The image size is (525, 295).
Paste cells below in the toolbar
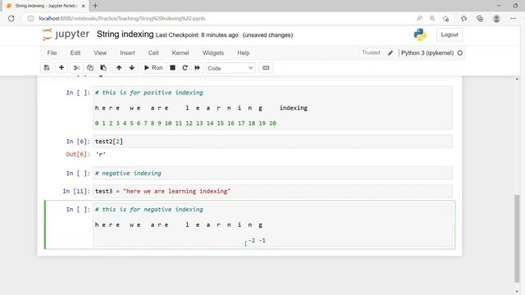click(x=103, y=68)
